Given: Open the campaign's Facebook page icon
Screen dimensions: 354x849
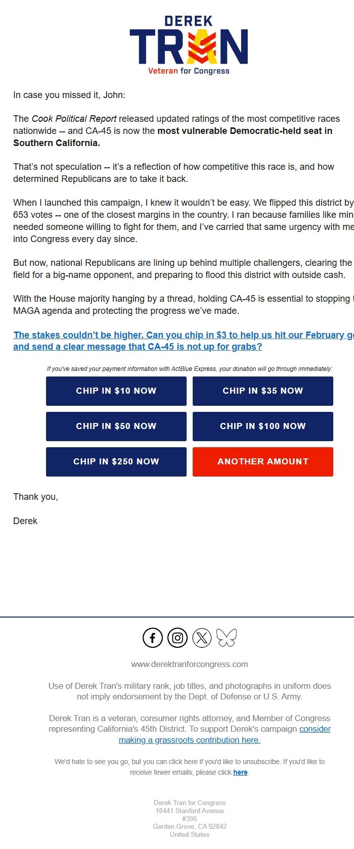Looking at the screenshot, I should point(152,638).
